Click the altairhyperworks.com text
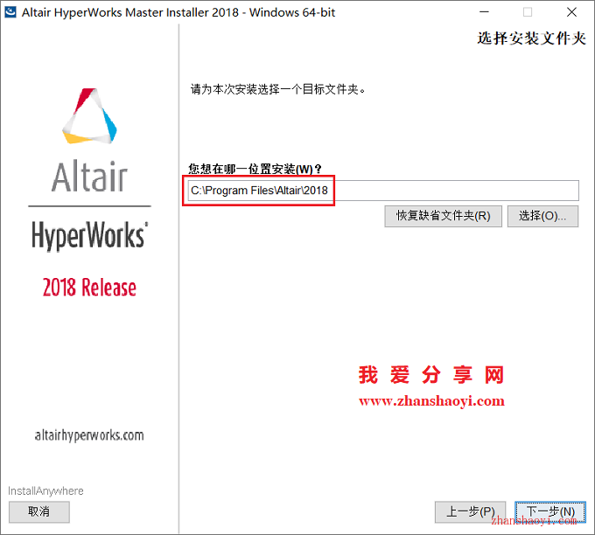This screenshot has width=595, height=535. (x=89, y=435)
